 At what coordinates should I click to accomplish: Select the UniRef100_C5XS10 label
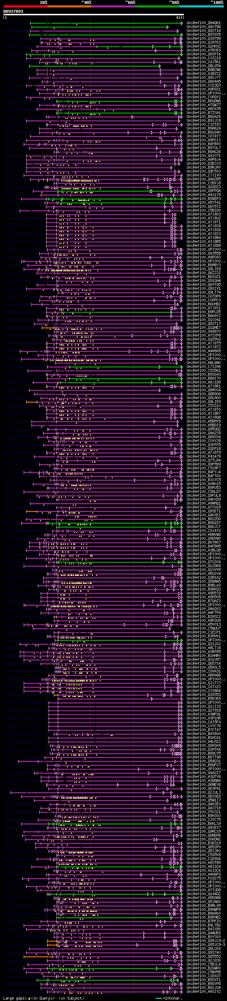point(204,406)
